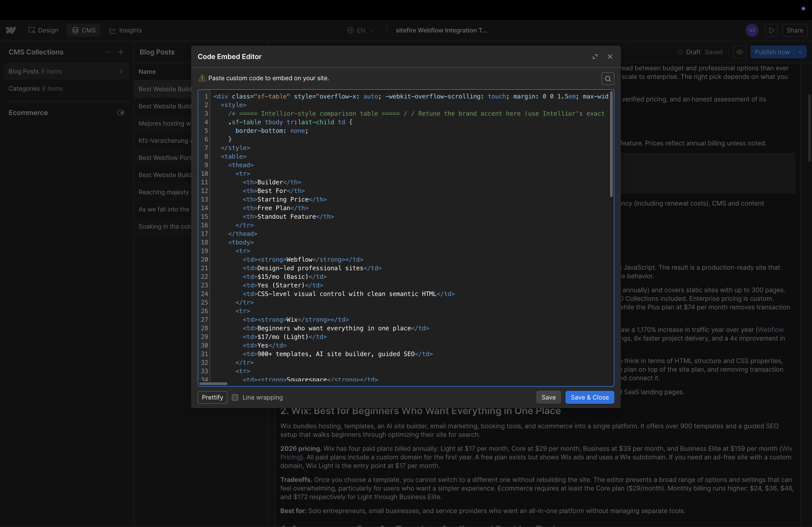812x527 pixels.
Task: Click the code editor horizontal scrollbar
Action: (x=213, y=383)
